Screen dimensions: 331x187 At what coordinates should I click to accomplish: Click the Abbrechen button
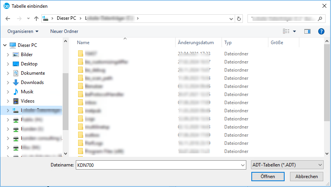[306, 177]
